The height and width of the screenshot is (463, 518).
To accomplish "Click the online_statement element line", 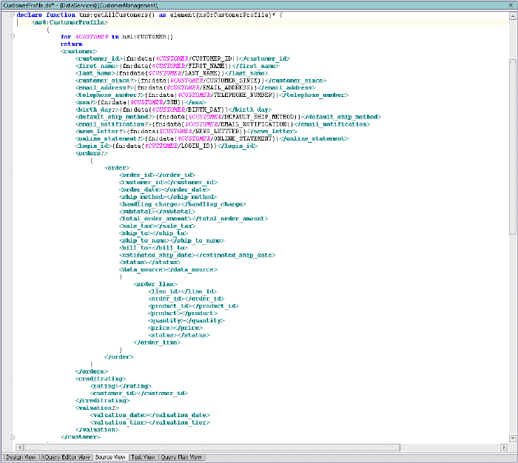I will tap(212, 138).
